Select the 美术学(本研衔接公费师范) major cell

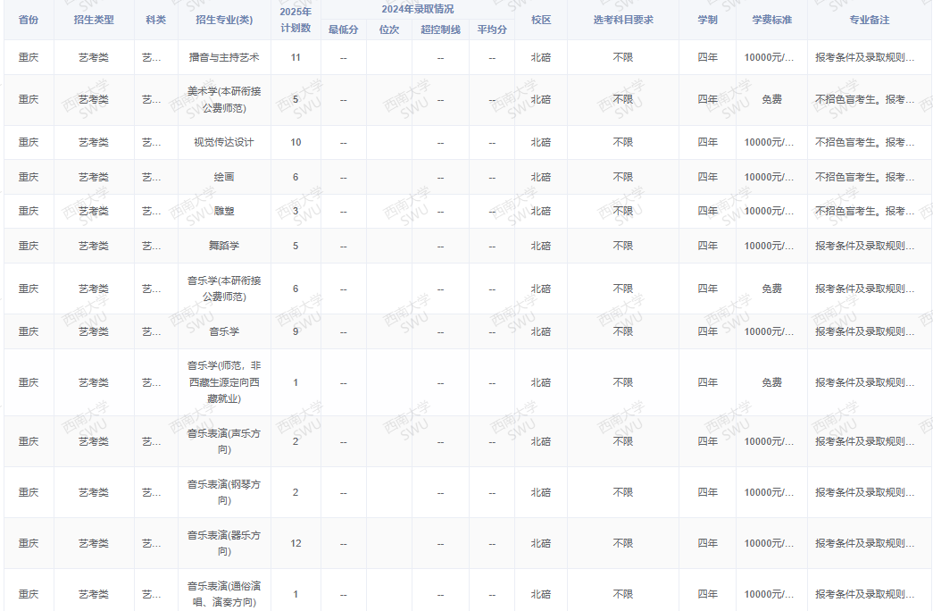224,99
